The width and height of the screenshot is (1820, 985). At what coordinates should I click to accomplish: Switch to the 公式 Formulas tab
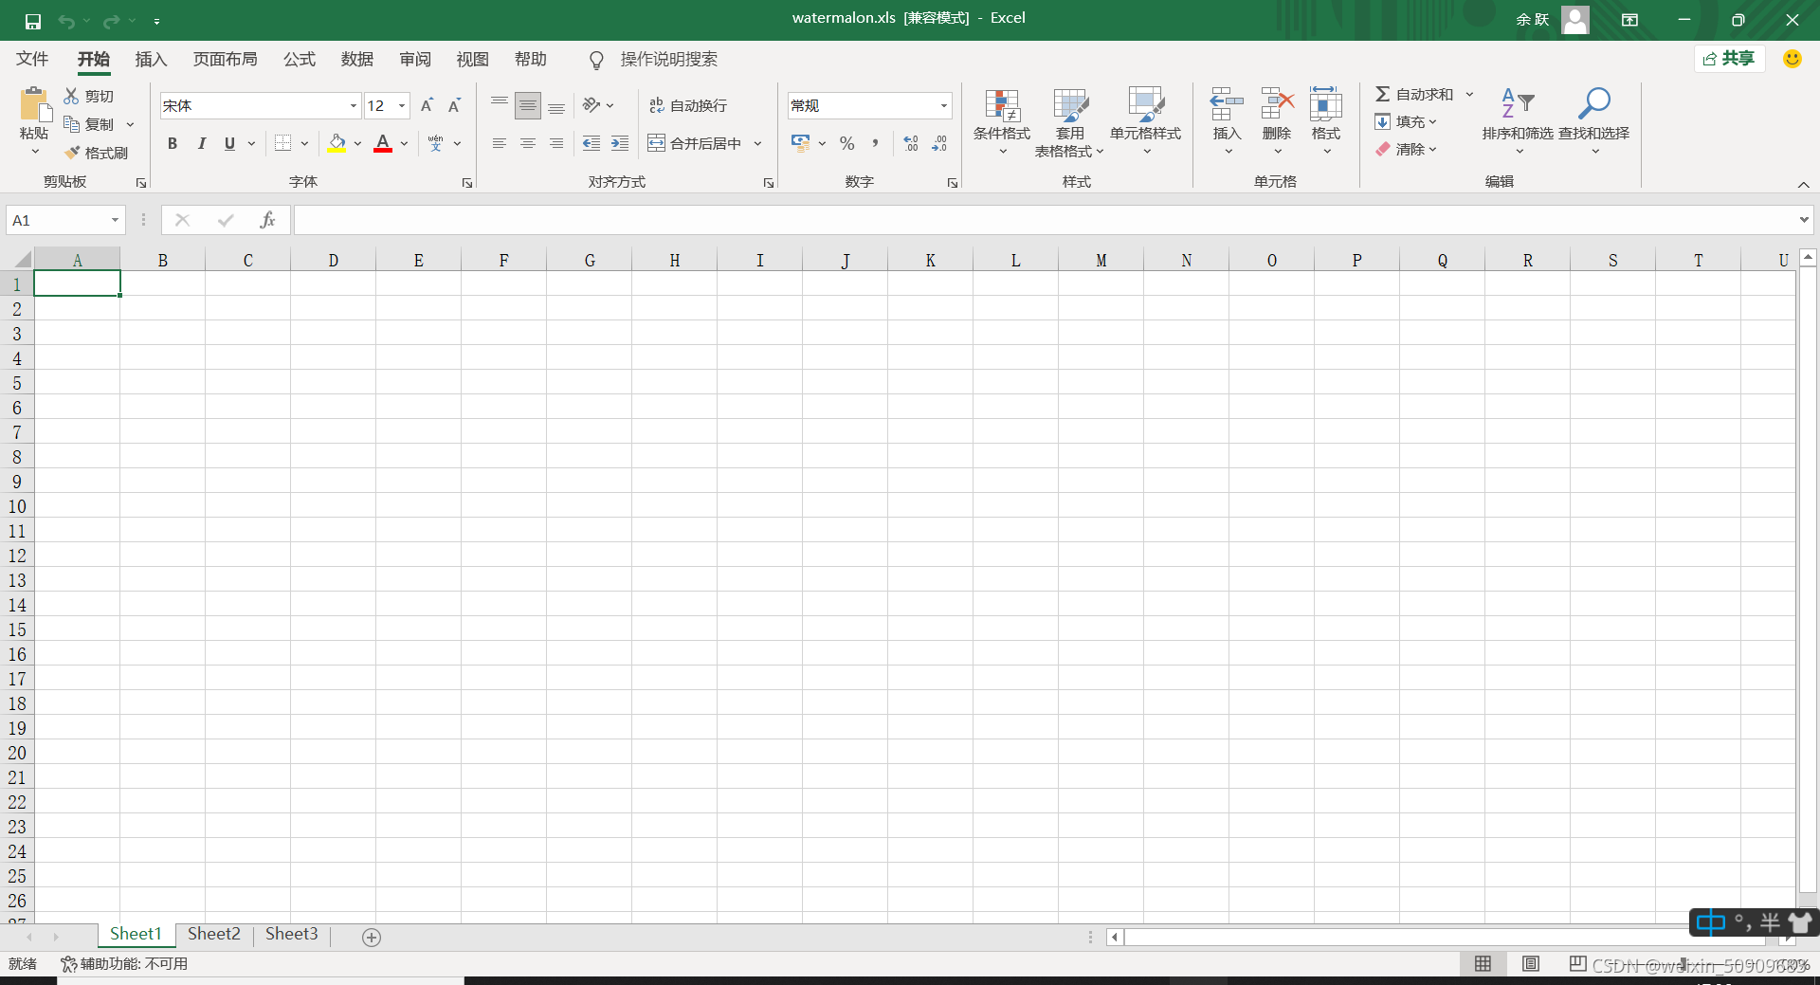click(299, 59)
